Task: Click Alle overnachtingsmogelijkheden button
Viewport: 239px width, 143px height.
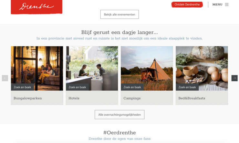Action: [119, 115]
